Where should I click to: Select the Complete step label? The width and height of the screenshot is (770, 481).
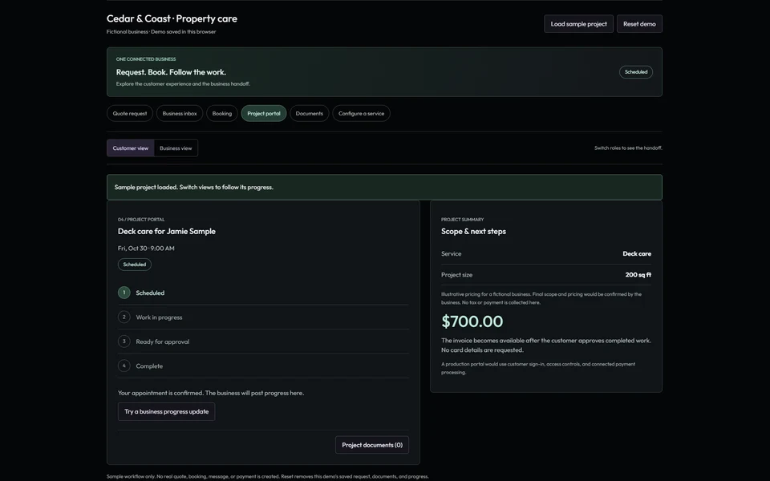pos(149,366)
